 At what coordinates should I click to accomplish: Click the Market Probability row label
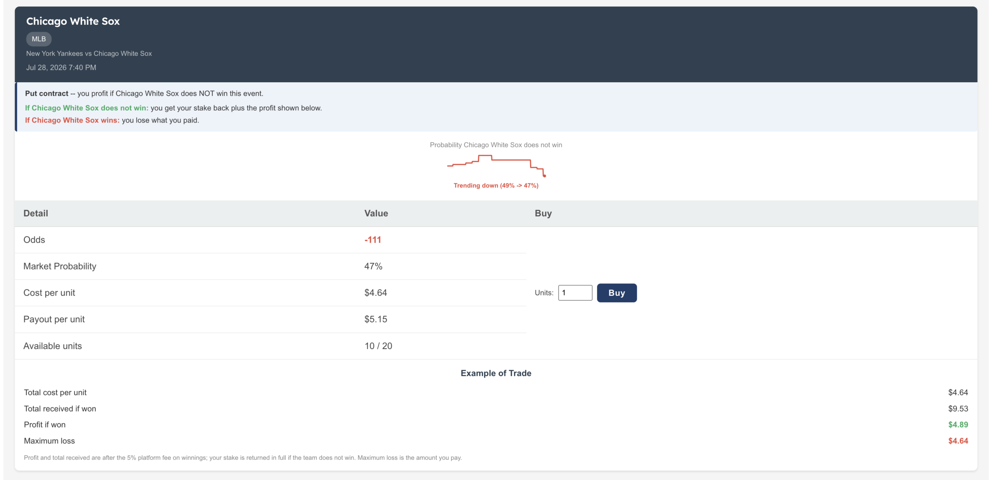point(60,266)
